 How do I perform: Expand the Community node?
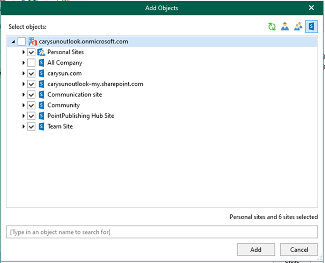point(23,105)
